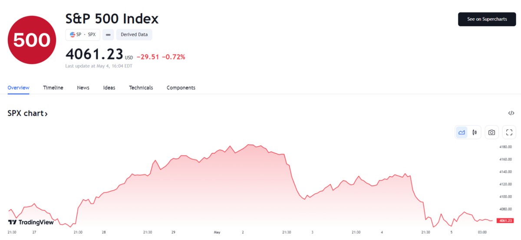Switch to the Timeline tab
The width and height of the screenshot is (521, 240).
pos(53,88)
